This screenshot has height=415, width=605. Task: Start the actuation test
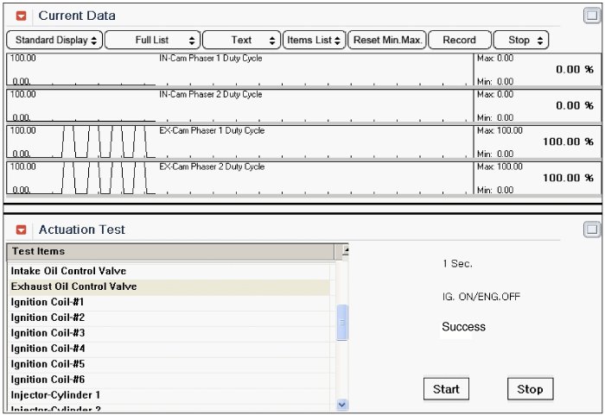click(446, 389)
